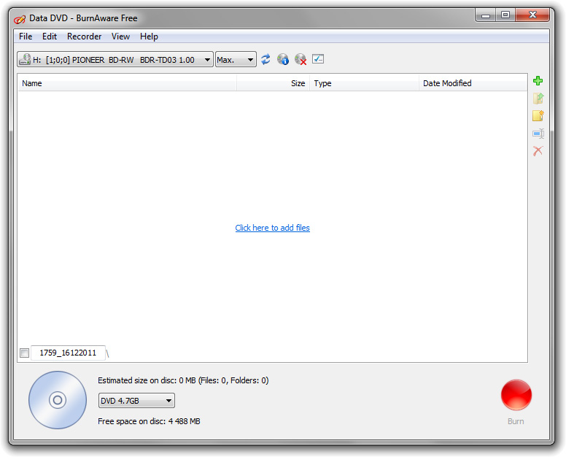Image resolution: width=566 pixels, height=457 pixels.
Task: Click the red X delete icon
Action: point(538,150)
